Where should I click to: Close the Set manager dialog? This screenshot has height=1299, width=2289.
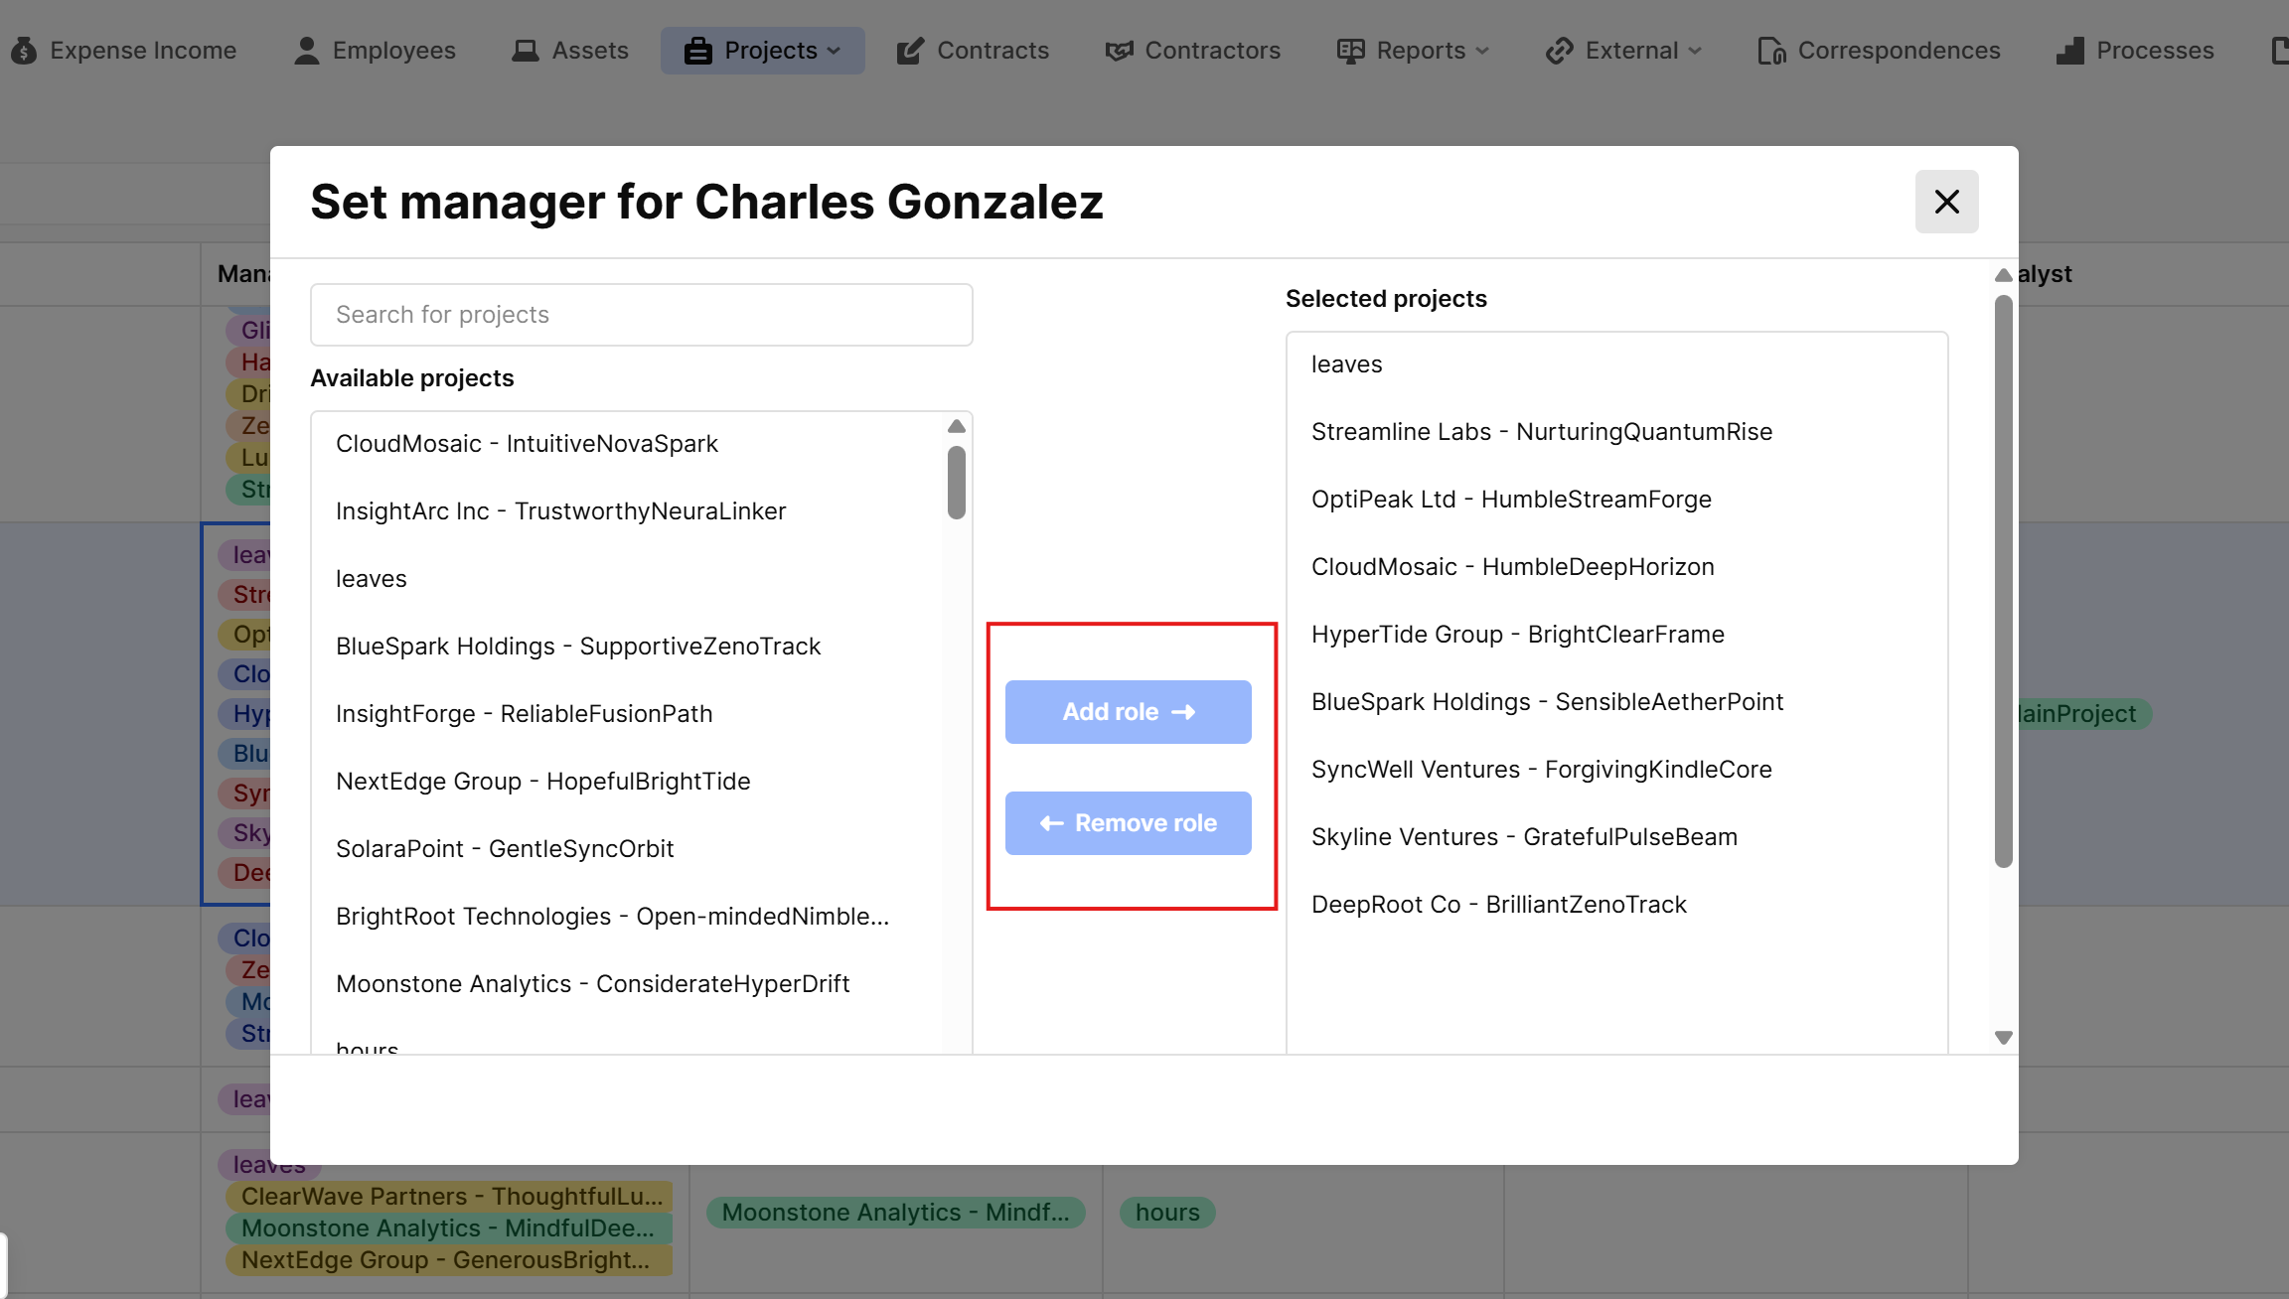coord(1946,202)
